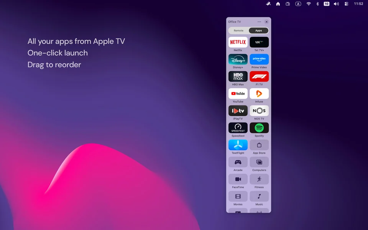The height and width of the screenshot is (230, 368).
Task: Click the calendar icon showing 10
Action: coord(327,4)
